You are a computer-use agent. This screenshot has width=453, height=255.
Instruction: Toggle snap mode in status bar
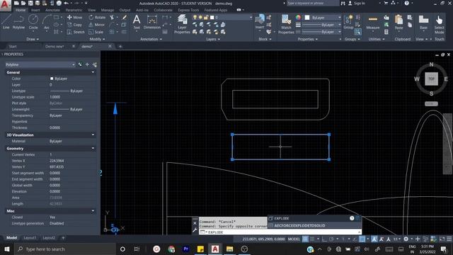(x=313, y=239)
